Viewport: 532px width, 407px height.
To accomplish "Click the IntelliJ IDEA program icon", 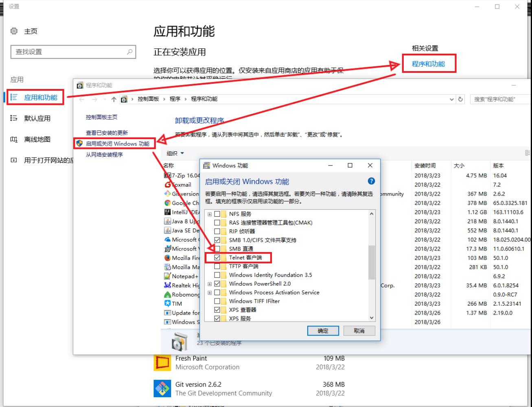I will (x=167, y=212).
